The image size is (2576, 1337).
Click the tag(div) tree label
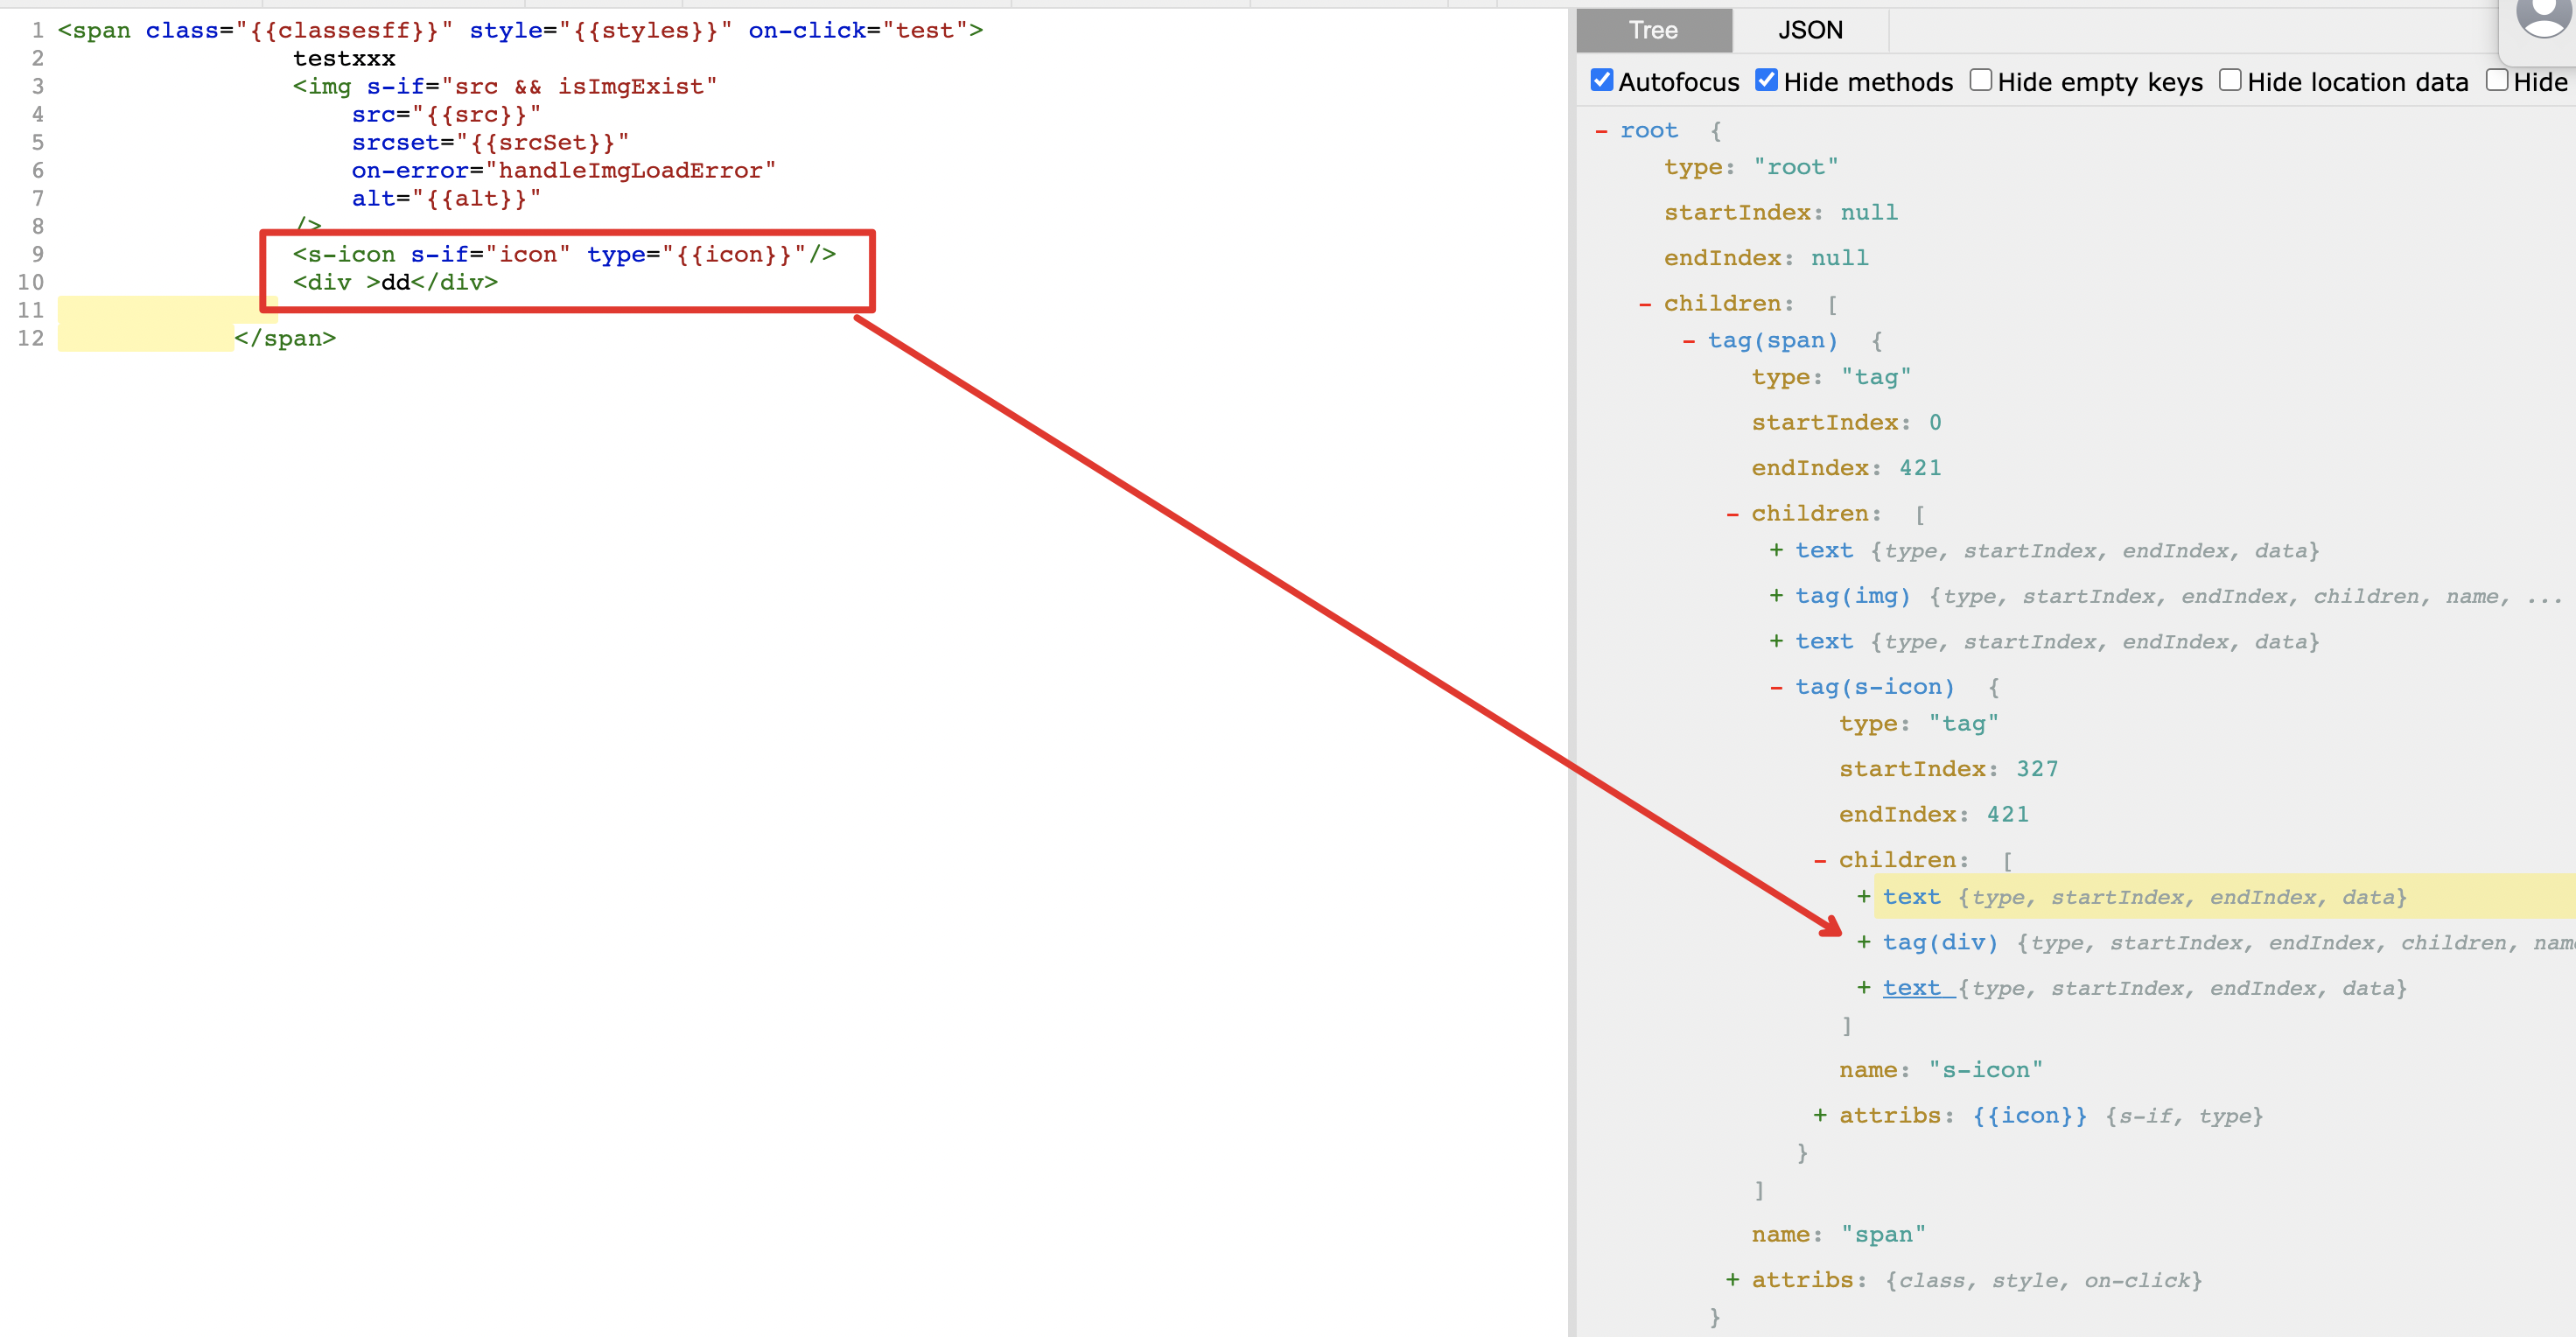pos(1939,942)
